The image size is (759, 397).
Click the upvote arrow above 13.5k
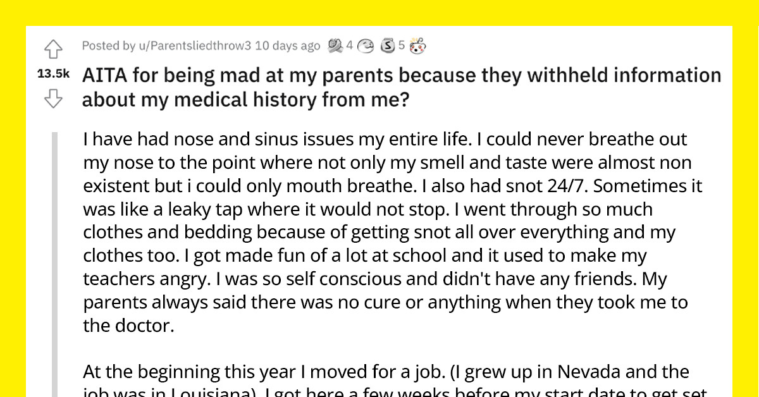coord(54,49)
